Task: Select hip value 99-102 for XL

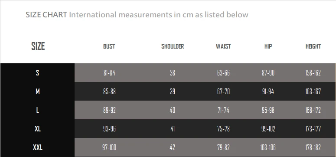Action: coord(268,129)
